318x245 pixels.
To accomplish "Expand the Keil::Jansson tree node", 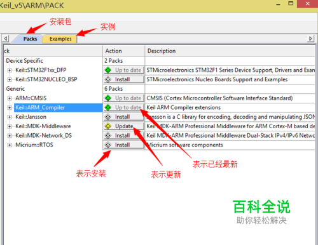I will (x=10, y=117).
